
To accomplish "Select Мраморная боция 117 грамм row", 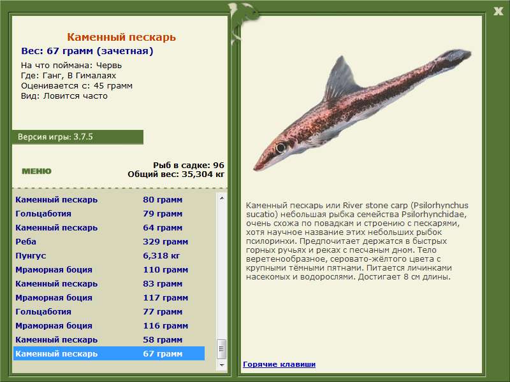I will point(109,297).
